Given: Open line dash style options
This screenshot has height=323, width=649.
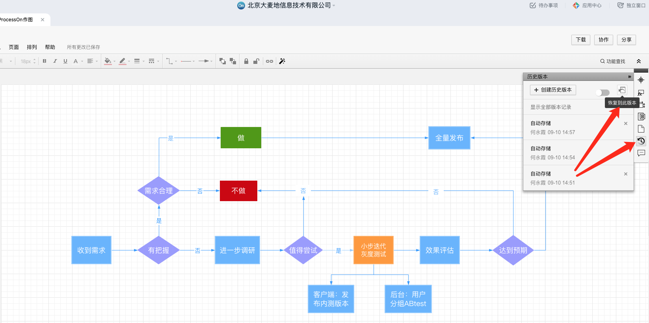Looking at the screenshot, I should point(154,61).
